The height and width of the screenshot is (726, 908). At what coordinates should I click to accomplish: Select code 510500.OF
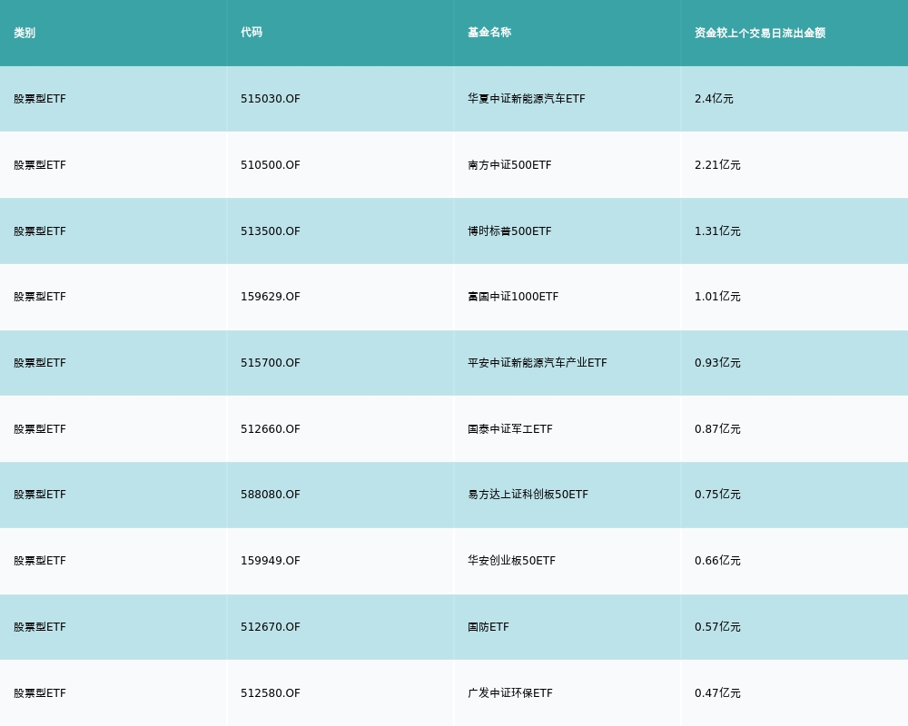click(271, 165)
